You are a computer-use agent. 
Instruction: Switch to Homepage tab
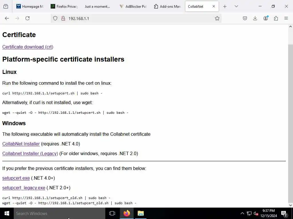[x=30, y=6]
